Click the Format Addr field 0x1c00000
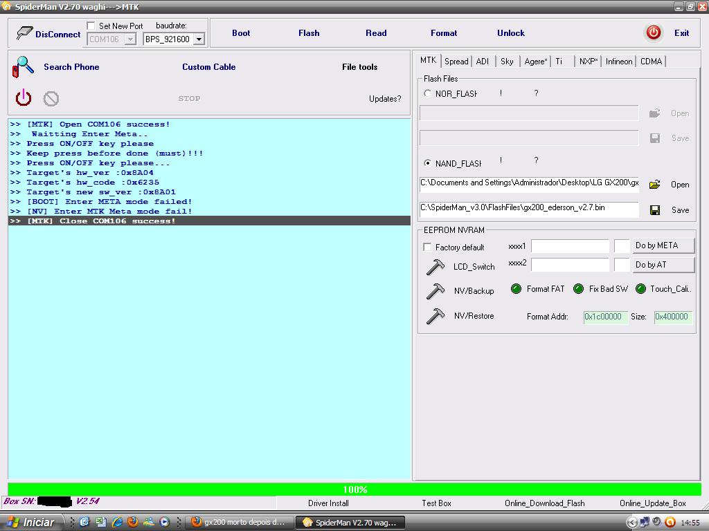Screen dimensions: 709x531 tap(605, 317)
